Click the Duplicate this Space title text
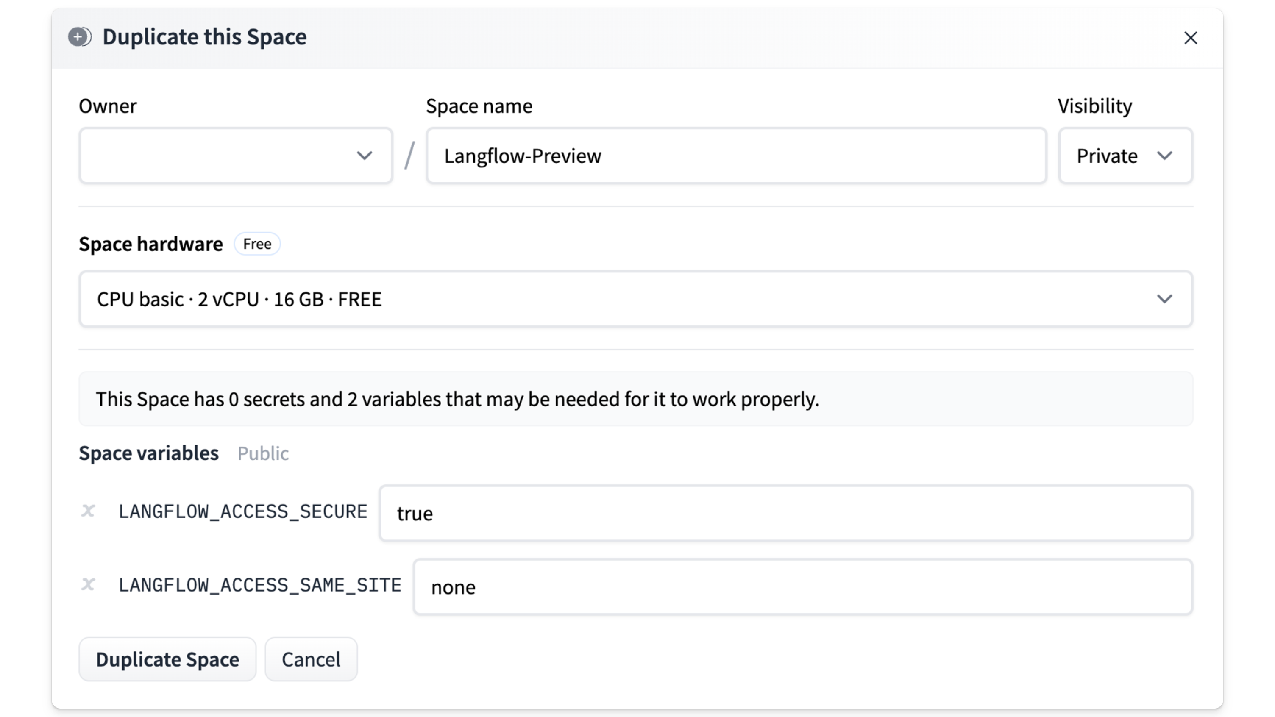This screenshot has height=717, width=1275. point(204,37)
